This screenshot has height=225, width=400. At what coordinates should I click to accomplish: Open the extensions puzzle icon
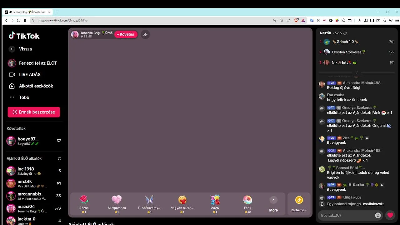click(x=343, y=20)
